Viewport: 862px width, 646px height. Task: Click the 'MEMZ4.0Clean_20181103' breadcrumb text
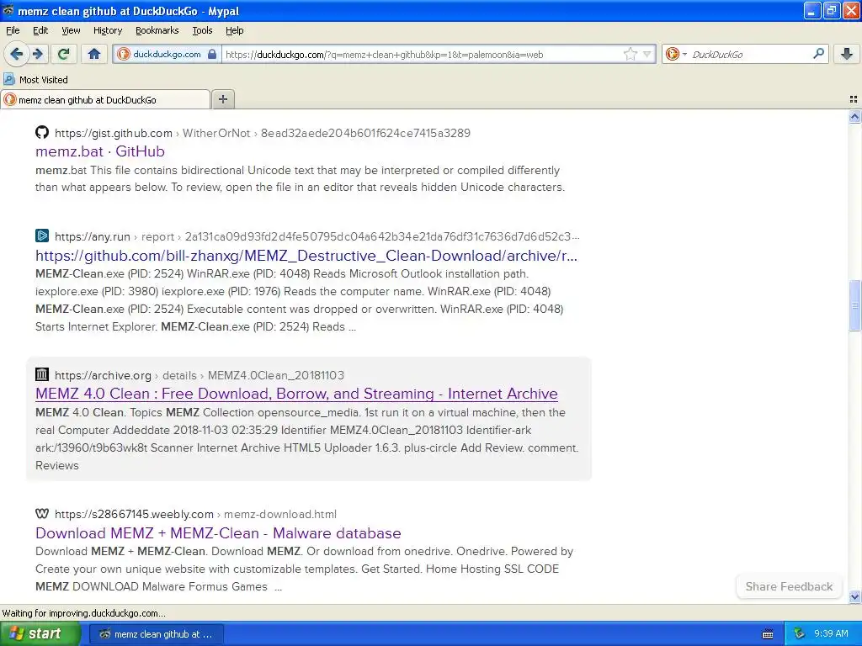click(x=276, y=375)
